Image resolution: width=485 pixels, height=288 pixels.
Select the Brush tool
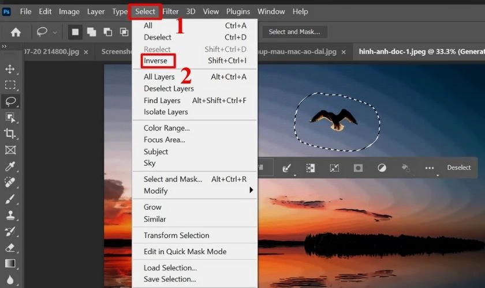(x=10, y=199)
